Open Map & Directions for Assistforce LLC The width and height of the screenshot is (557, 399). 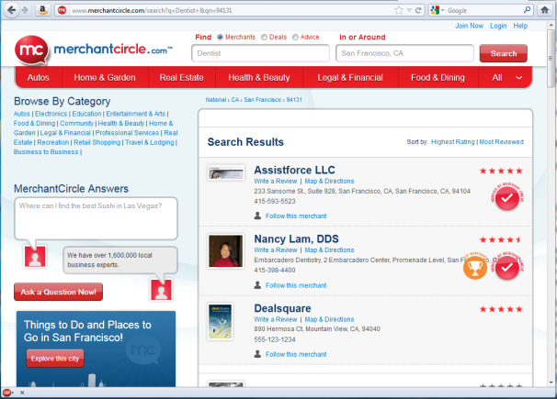329,181
